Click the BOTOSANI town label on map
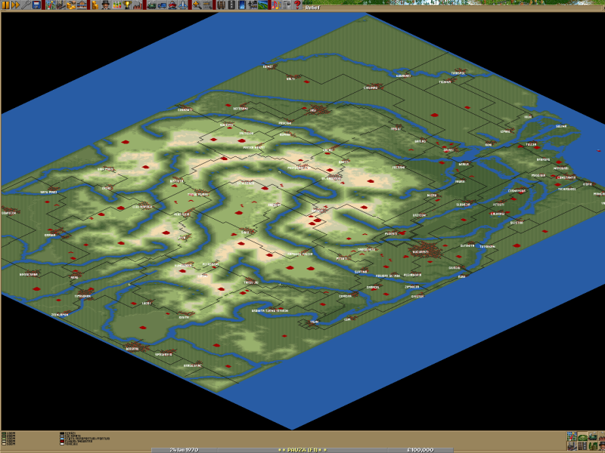The width and height of the screenshot is (605, 453). [240, 109]
